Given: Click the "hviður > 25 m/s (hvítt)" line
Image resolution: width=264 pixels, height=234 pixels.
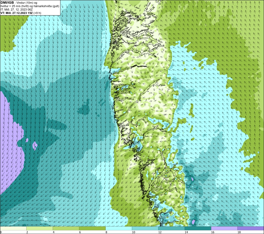Looking at the screenshot, I should click(x=15, y=6).
